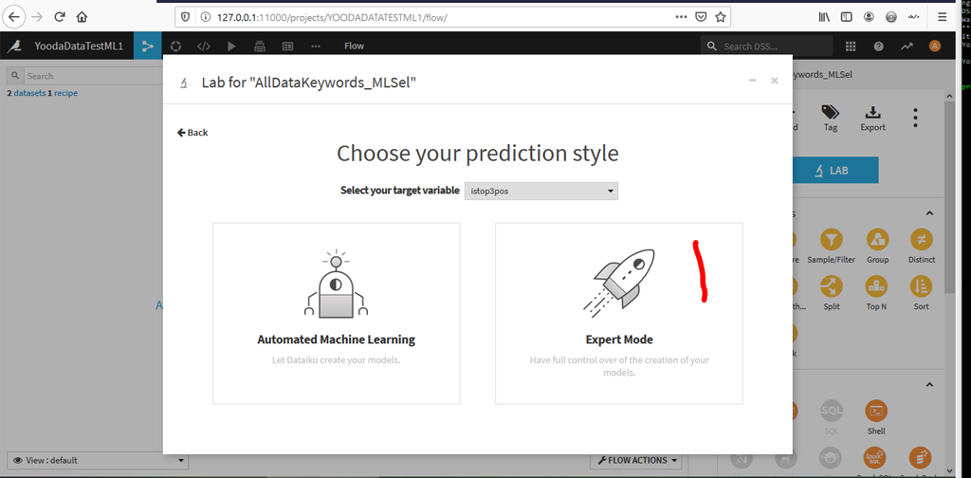This screenshot has width=971, height=478.
Task: Click the Export icon in the right panel
Action: (x=872, y=118)
